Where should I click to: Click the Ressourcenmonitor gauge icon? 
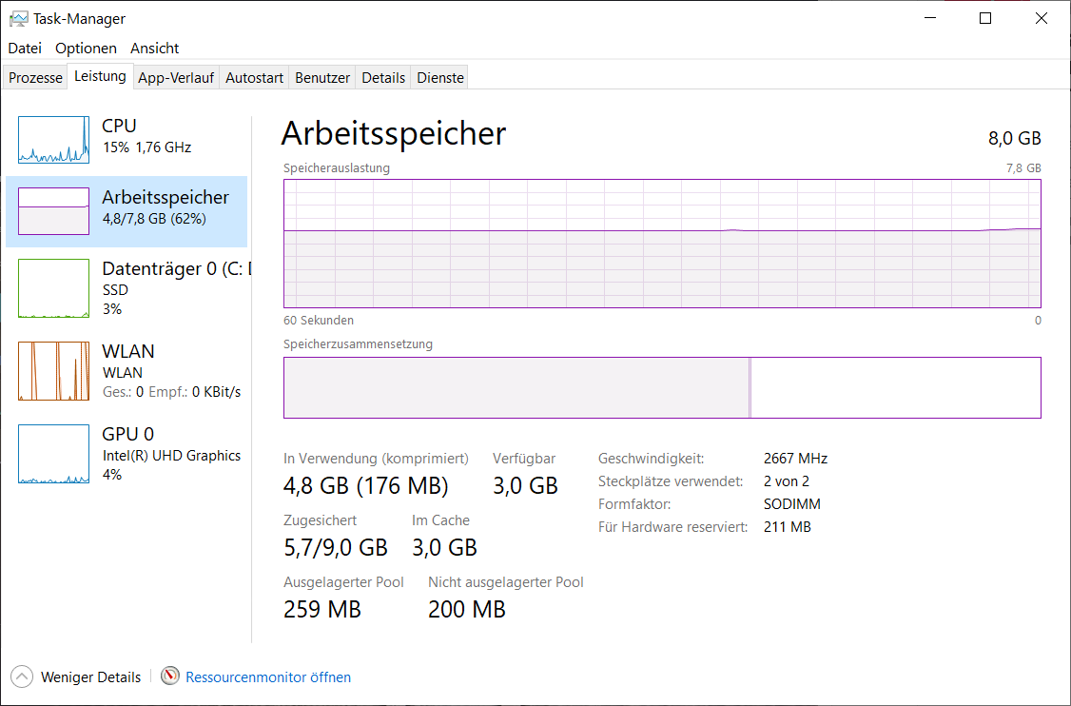pos(170,677)
